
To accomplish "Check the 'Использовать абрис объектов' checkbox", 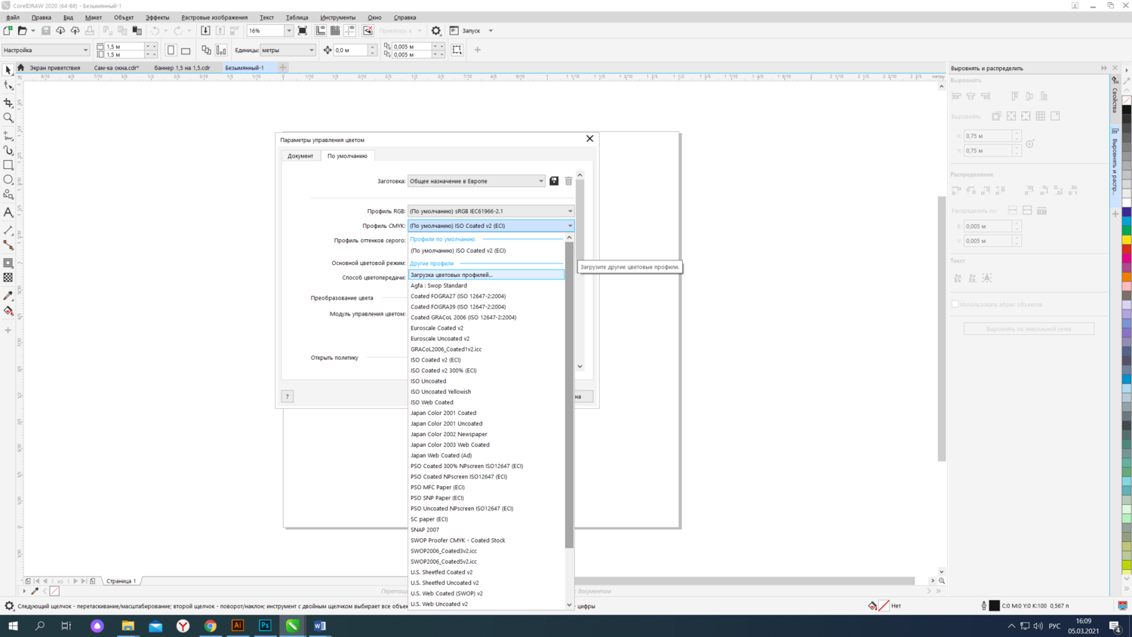I will [955, 304].
